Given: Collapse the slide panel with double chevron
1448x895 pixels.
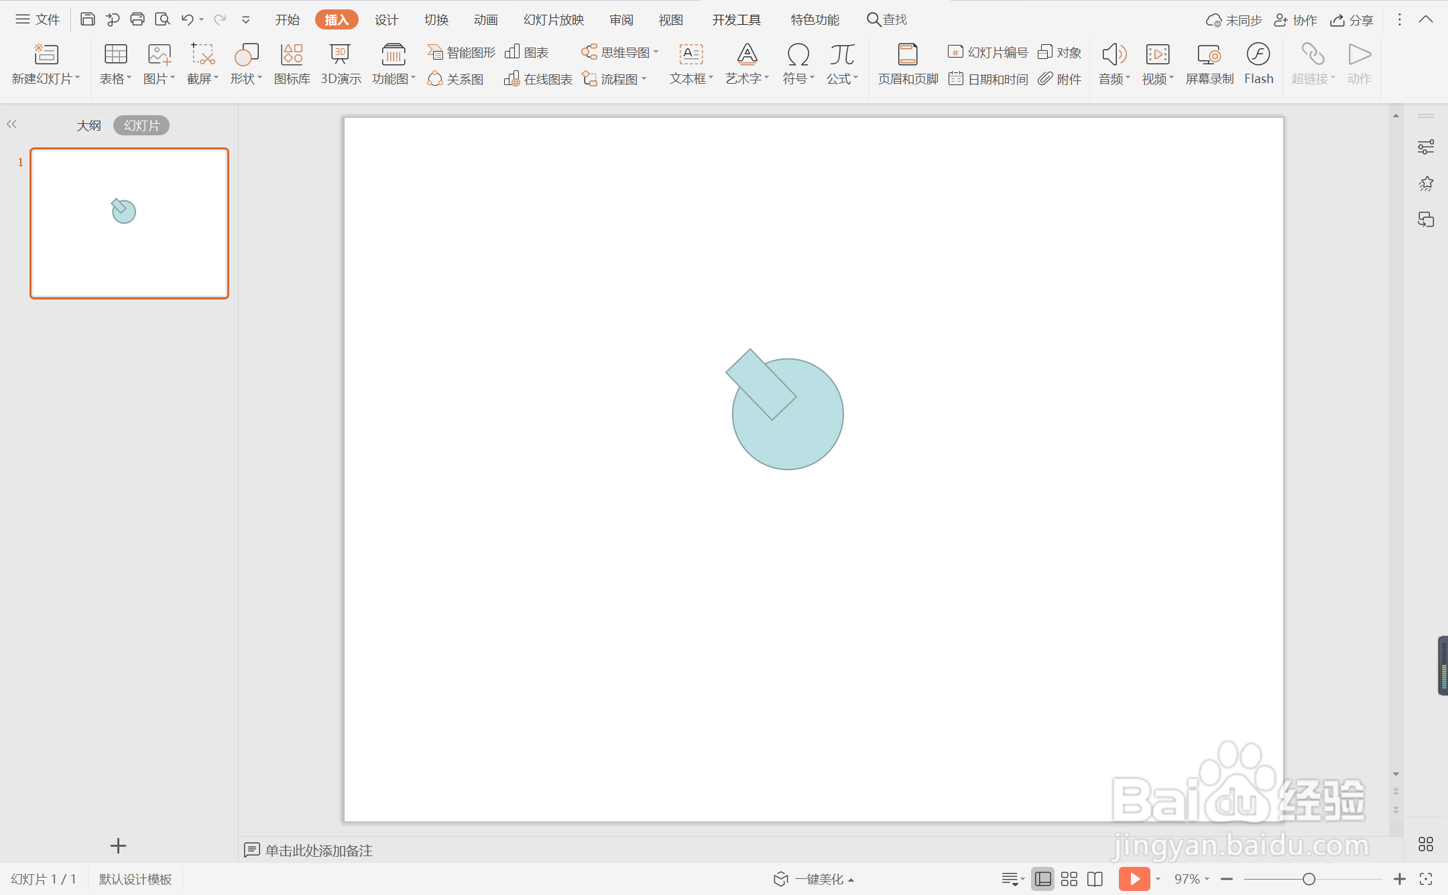Looking at the screenshot, I should pyautogui.click(x=11, y=124).
